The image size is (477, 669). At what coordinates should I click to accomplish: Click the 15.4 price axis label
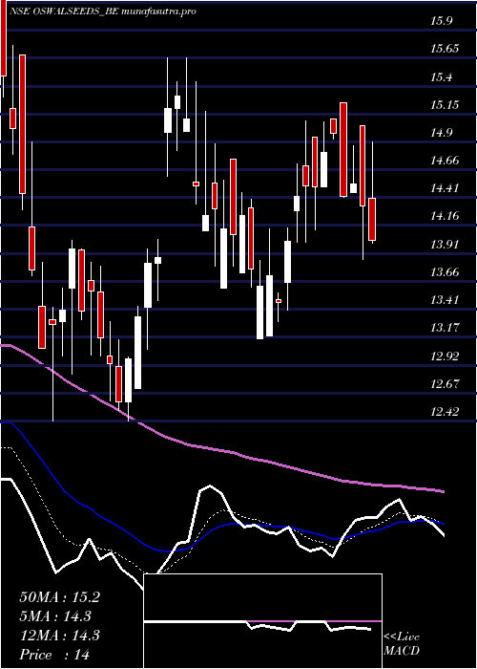pyautogui.click(x=441, y=77)
